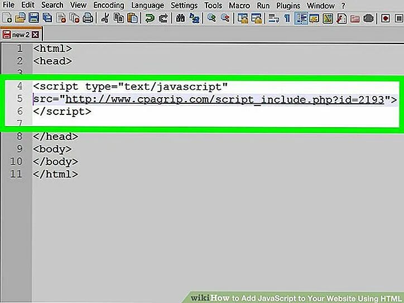Click line number 5 in the margin

point(20,98)
